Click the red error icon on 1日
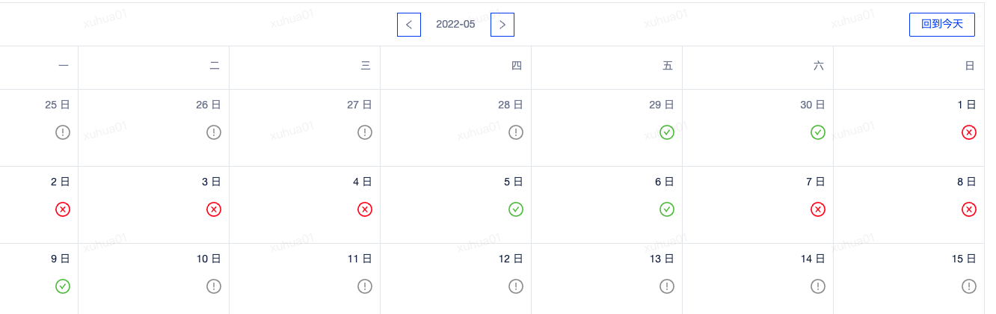996x314 pixels. (x=969, y=132)
